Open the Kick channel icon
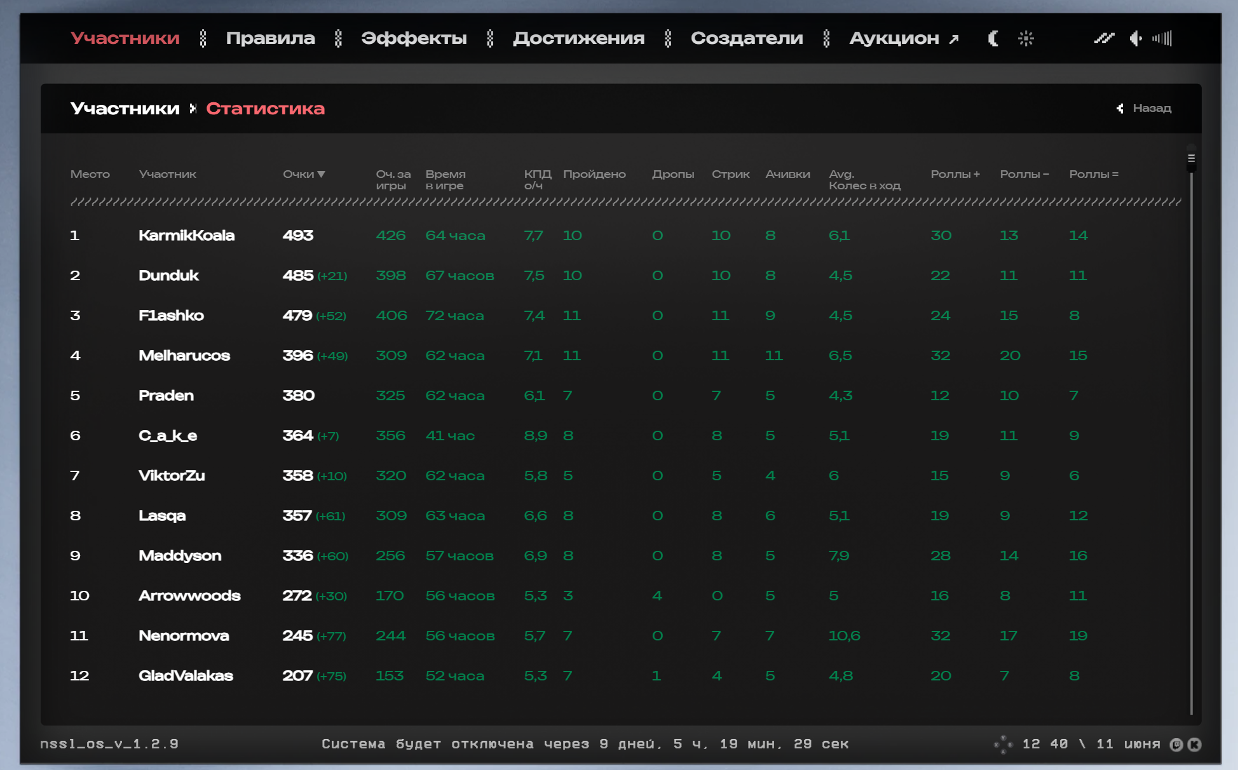The height and width of the screenshot is (770, 1238). (1195, 745)
